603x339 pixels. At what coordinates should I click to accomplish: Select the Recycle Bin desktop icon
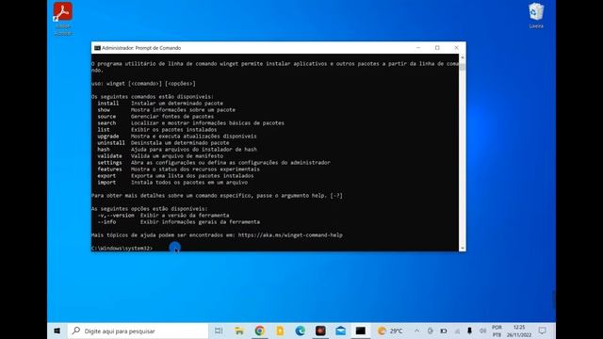(536, 15)
